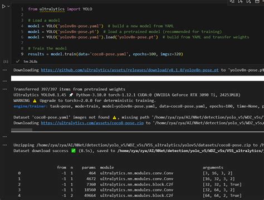Click line number 9 in the gutter
The width and height of the screenshot is (264, 200).
[22, 54]
